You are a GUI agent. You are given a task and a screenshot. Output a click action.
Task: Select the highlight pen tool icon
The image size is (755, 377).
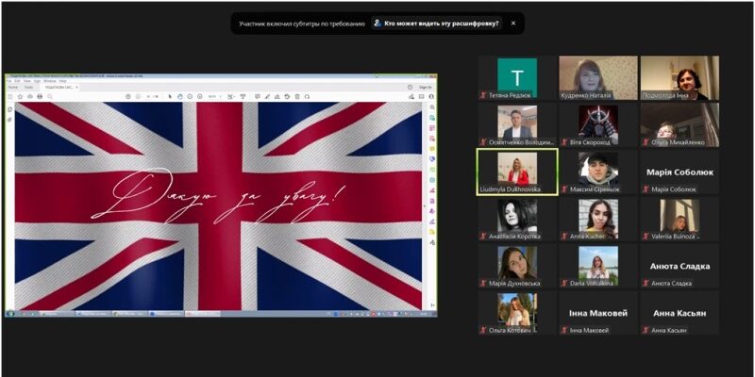pyautogui.click(x=267, y=97)
